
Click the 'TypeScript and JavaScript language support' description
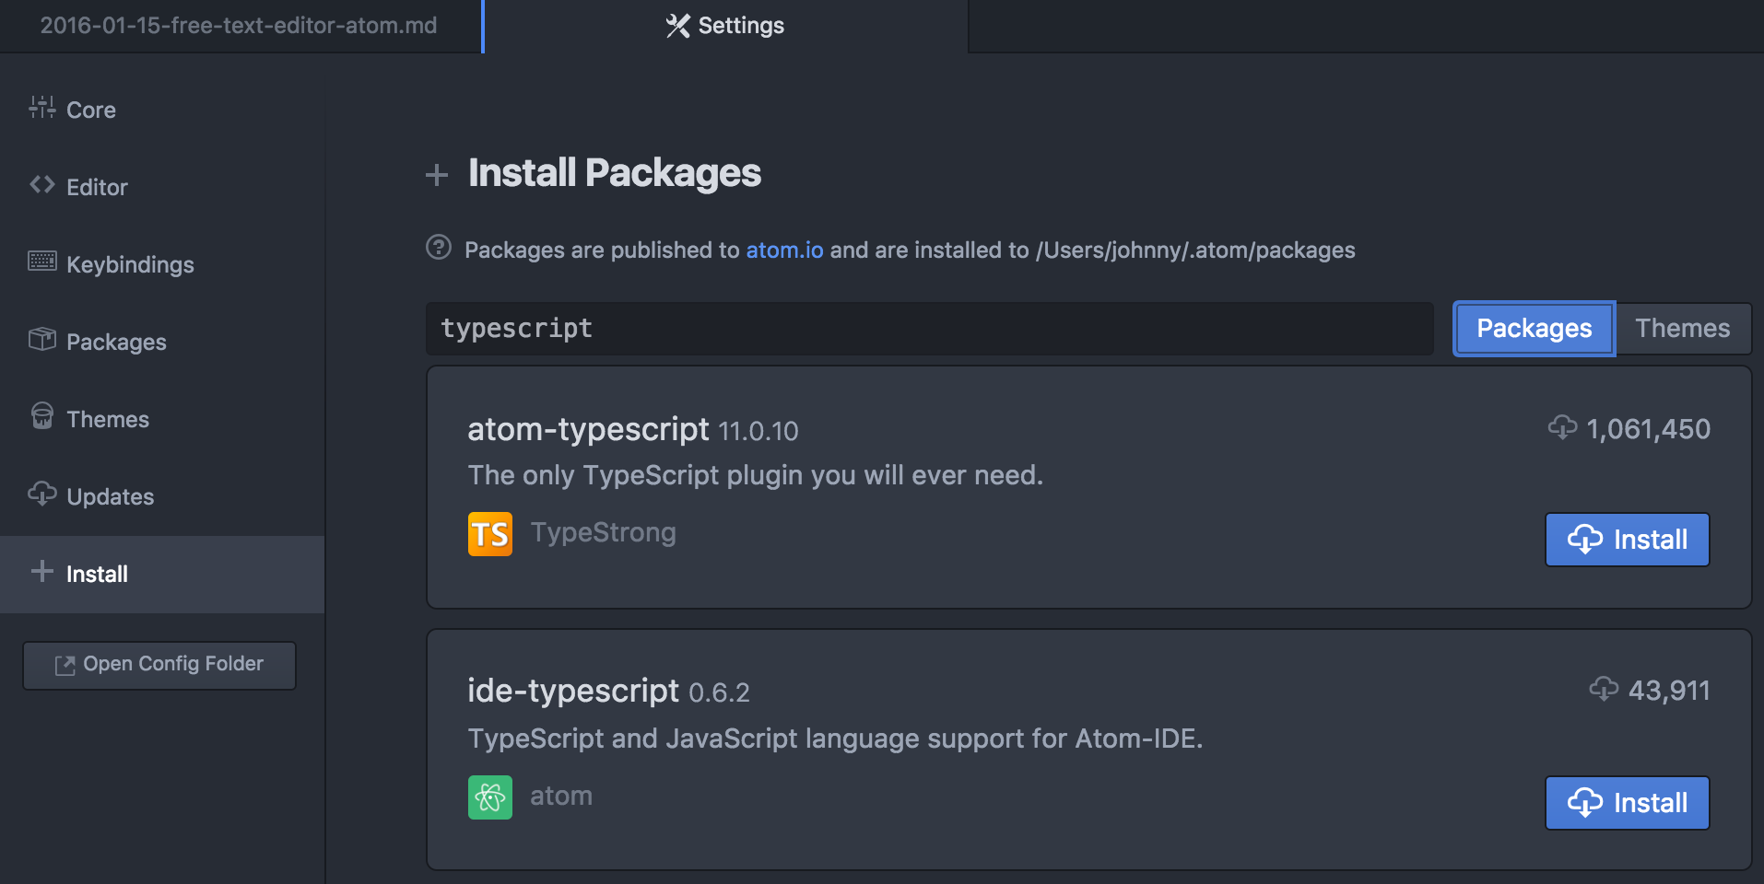click(835, 739)
